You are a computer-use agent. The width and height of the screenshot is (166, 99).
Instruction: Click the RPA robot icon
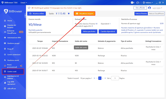(5, 37)
